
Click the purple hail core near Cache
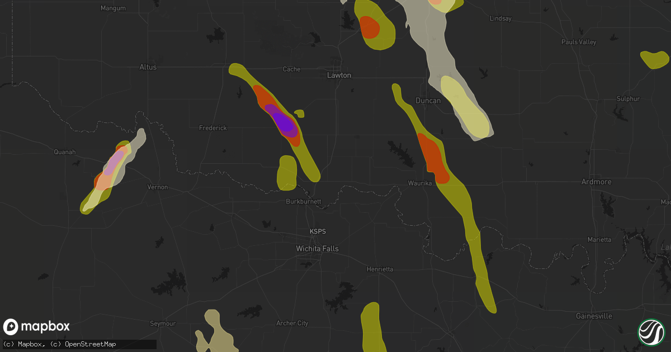(x=285, y=123)
